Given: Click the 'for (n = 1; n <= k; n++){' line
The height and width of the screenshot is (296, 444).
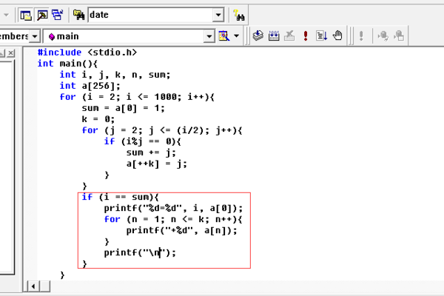Looking at the screenshot, I should click(173, 219).
